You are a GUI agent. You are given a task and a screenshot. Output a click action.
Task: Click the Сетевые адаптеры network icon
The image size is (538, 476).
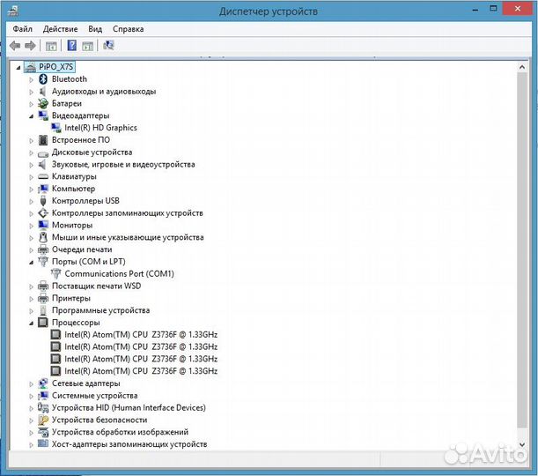(43, 383)
